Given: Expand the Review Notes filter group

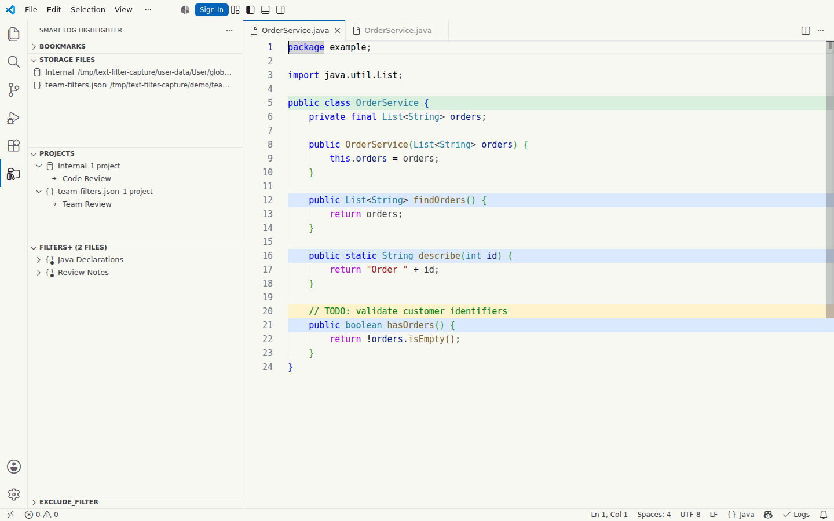Looking at the screenshot, I should click(x=39, y=273).
